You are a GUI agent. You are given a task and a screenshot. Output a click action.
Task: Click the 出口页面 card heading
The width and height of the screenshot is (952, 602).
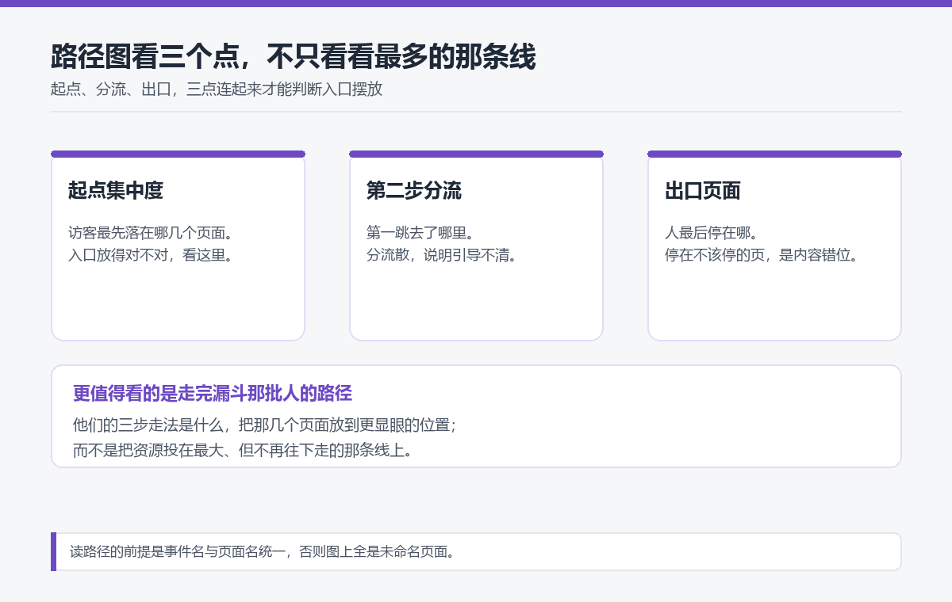703,191
